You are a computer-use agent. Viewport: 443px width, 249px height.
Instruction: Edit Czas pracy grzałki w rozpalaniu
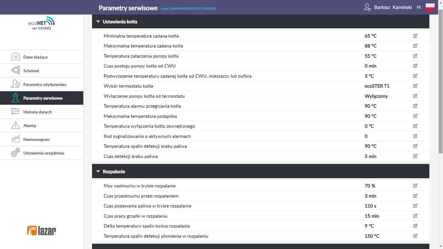pyautogui.click(x=415, y=216)
